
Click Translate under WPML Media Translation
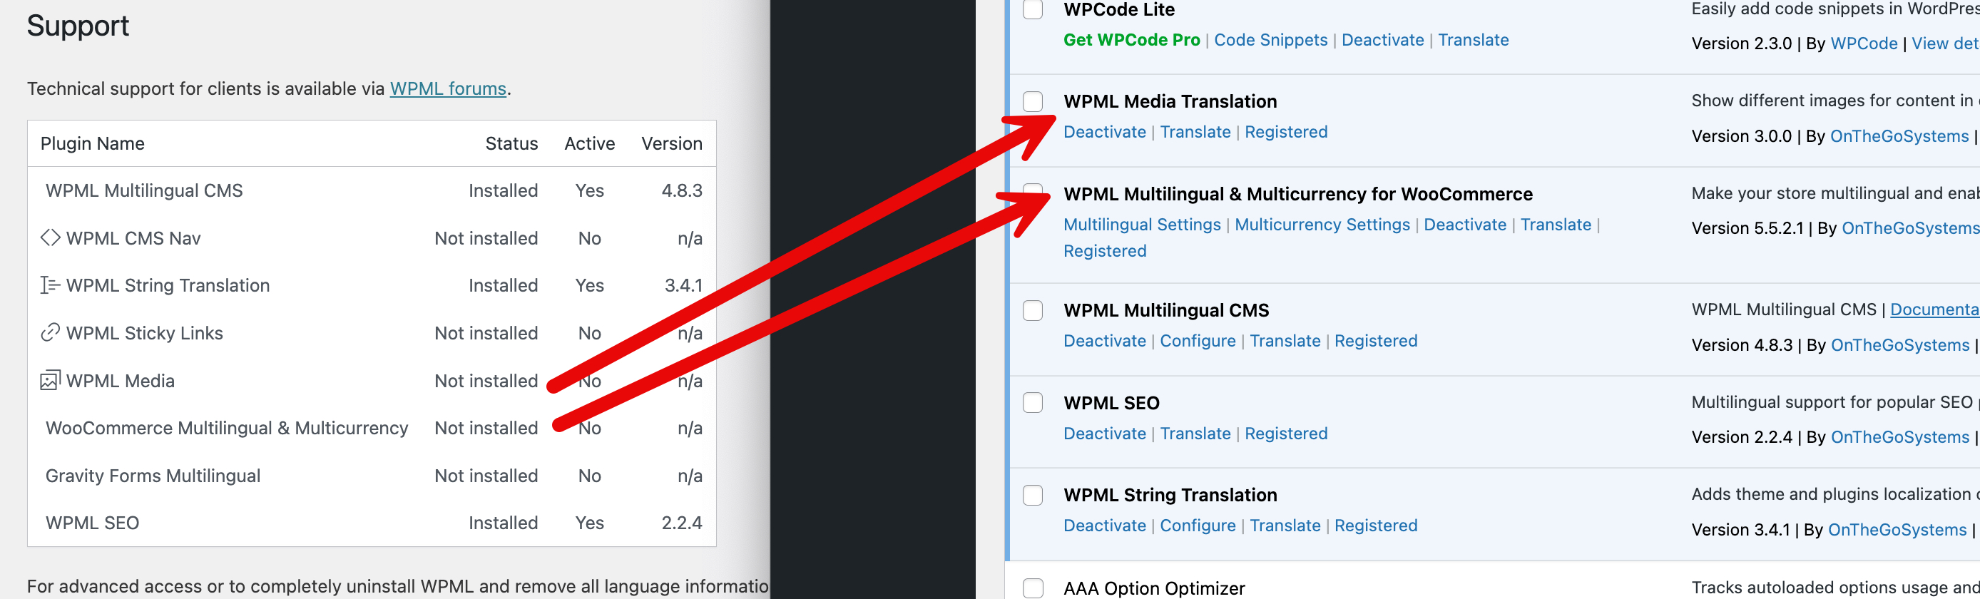[x=1195, y=132]
